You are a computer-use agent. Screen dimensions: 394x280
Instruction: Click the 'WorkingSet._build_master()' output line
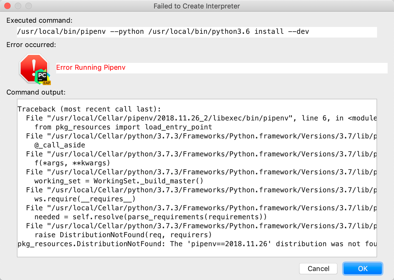(x=119, y=181)
